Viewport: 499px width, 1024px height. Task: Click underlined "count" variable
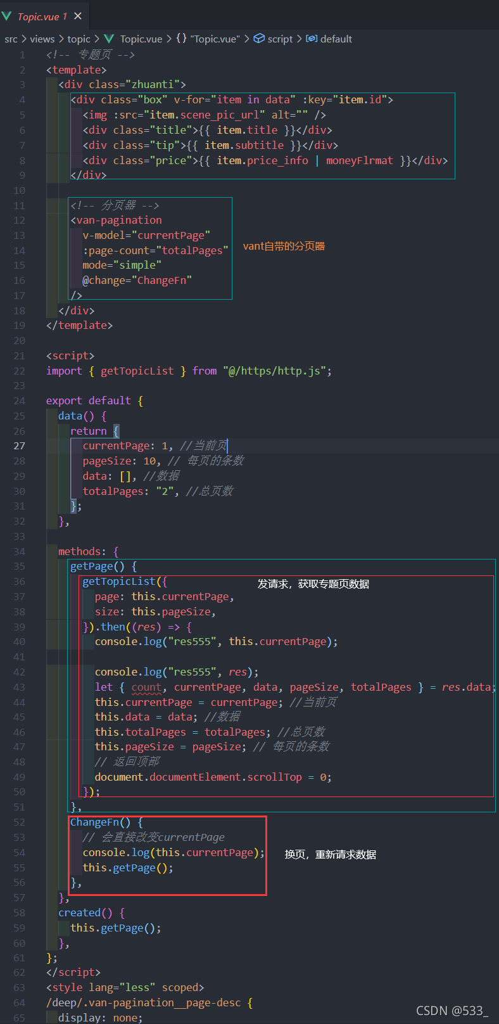click(146, 688)
